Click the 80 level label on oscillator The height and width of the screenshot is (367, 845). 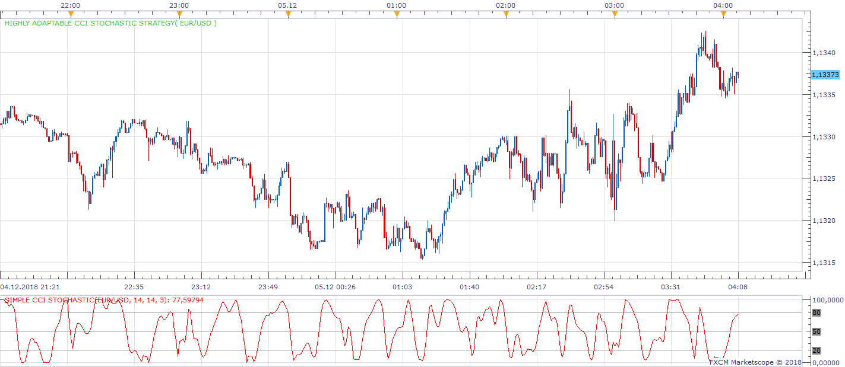816,312
